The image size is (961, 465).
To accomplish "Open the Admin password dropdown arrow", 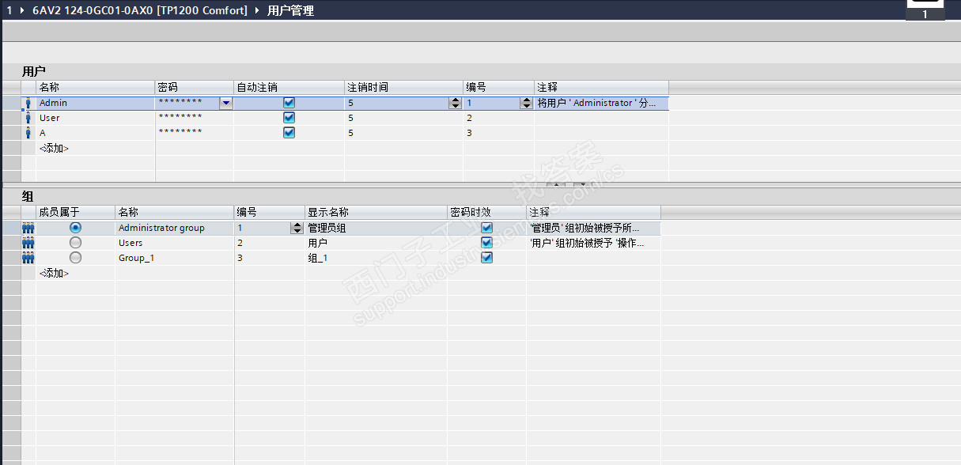I will tap(226, 103).
